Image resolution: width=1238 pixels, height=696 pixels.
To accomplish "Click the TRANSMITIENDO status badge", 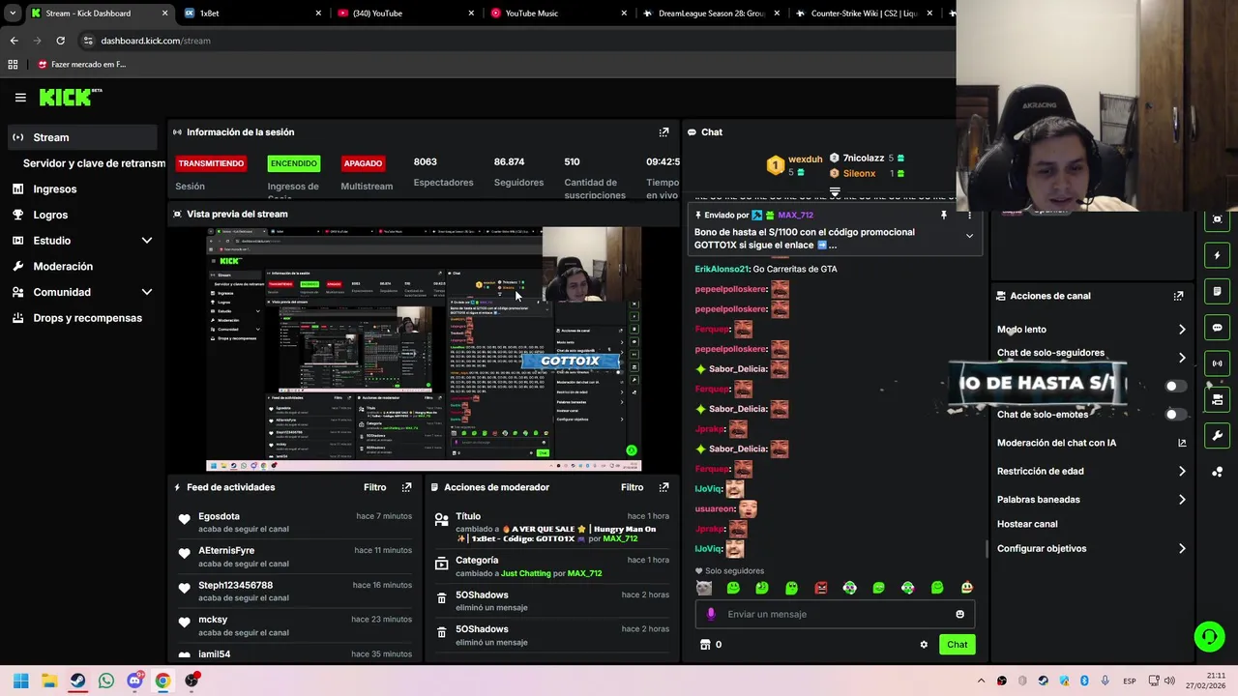I will click(211, 163).
